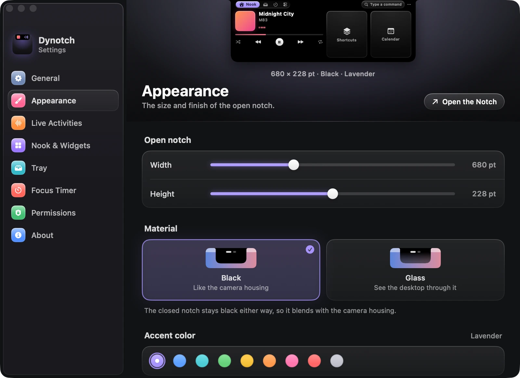
Task: Choose the green accent color
Action: [225, 361]
